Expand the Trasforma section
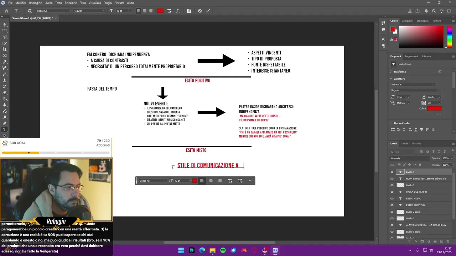456x256 pixels. (391, 71)
